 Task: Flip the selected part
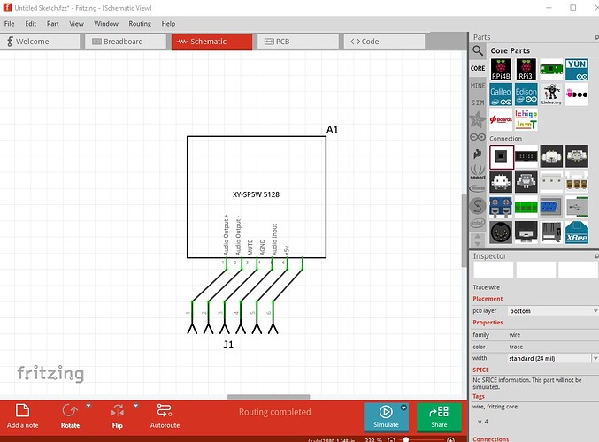pos(118,416)
